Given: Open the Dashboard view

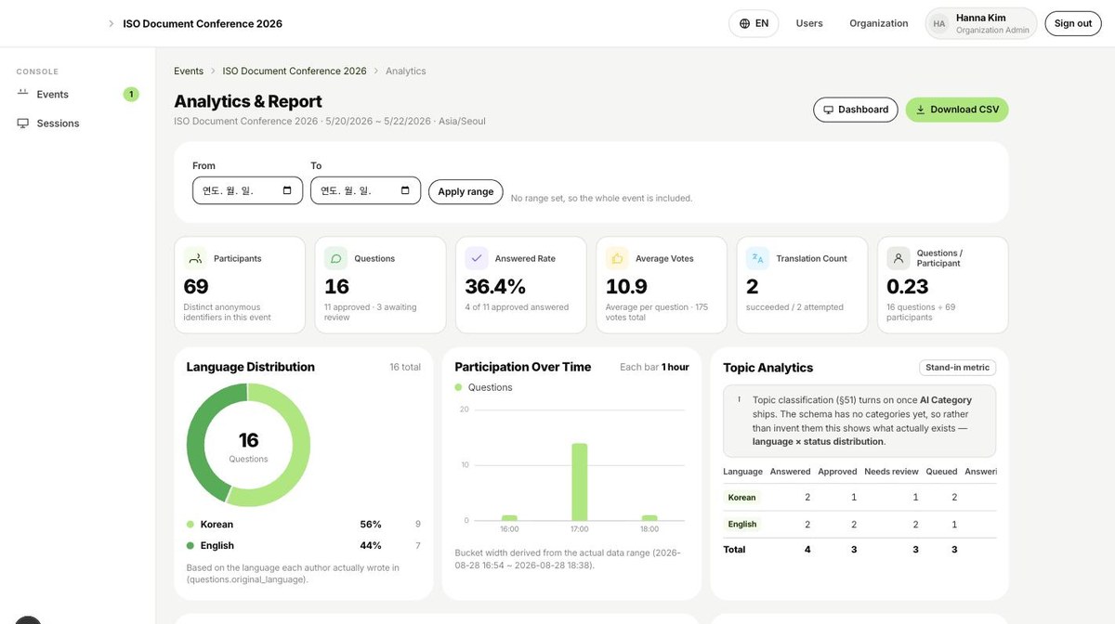Looking at the screenshot, I should [x=856, y=110].
